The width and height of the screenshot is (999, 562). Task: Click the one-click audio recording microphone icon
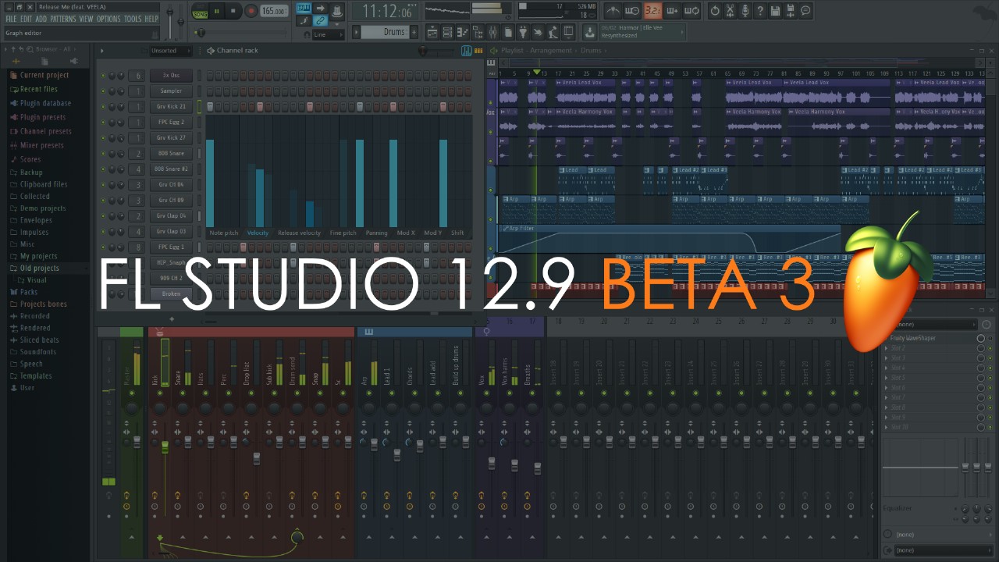click(745, 11)
